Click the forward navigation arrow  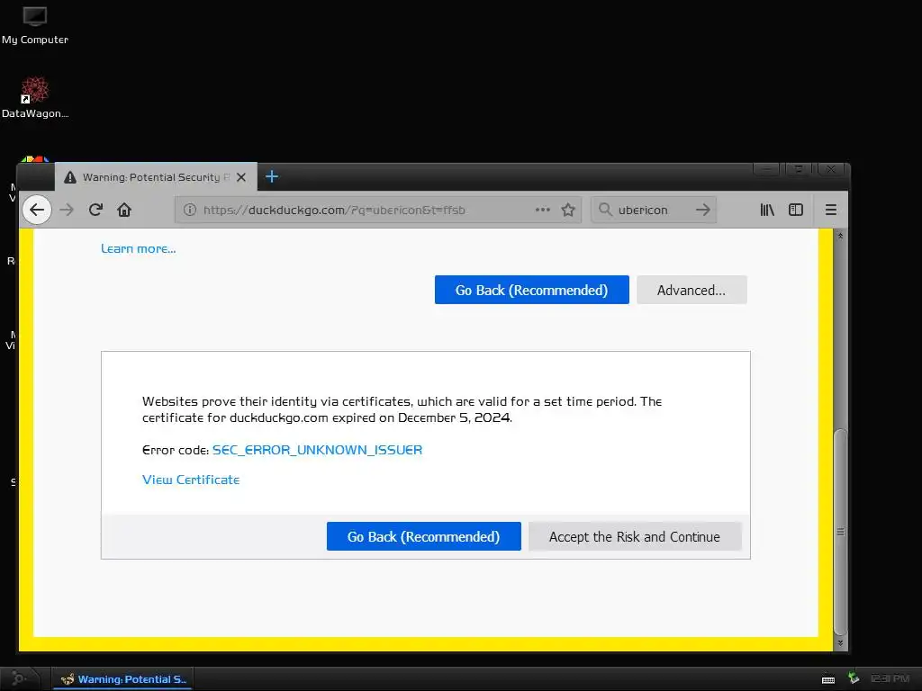coord(67,210)
